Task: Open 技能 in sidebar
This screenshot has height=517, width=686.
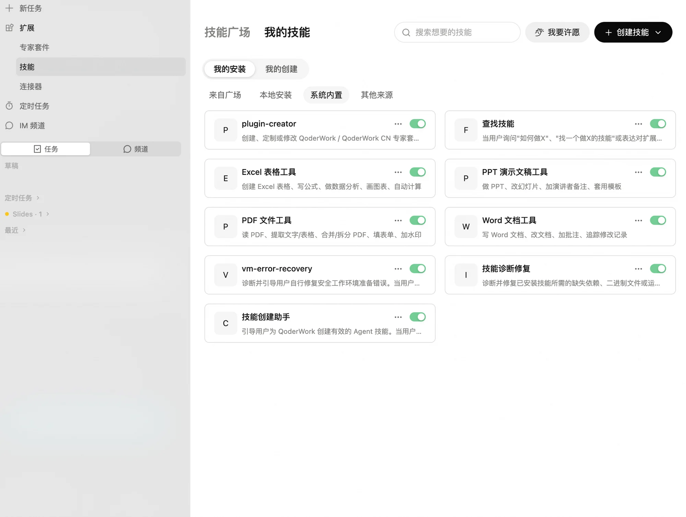Action: click(x=101, y=67)
